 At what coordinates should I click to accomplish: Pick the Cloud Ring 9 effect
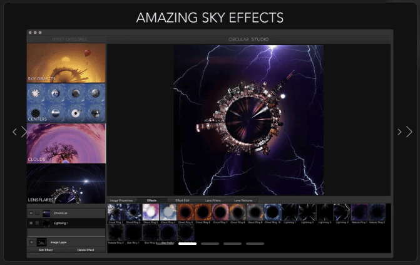(x=255, y=212)
